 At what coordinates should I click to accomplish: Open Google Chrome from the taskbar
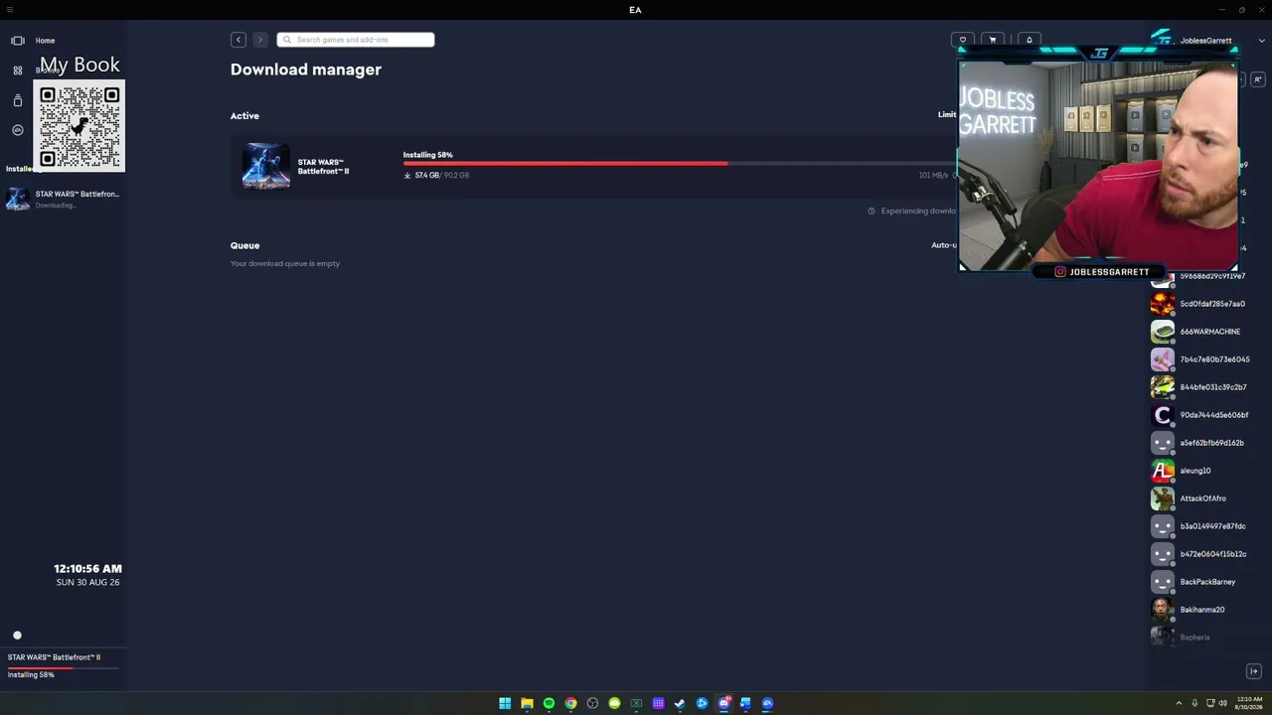click(x=570, y=703)
